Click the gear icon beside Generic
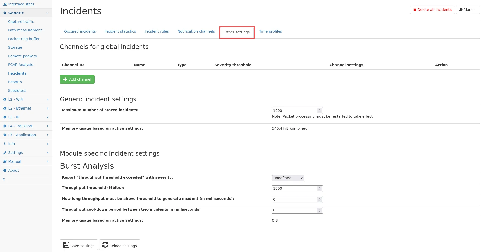Viewport: 481px width, 252px height. (5, 13)
